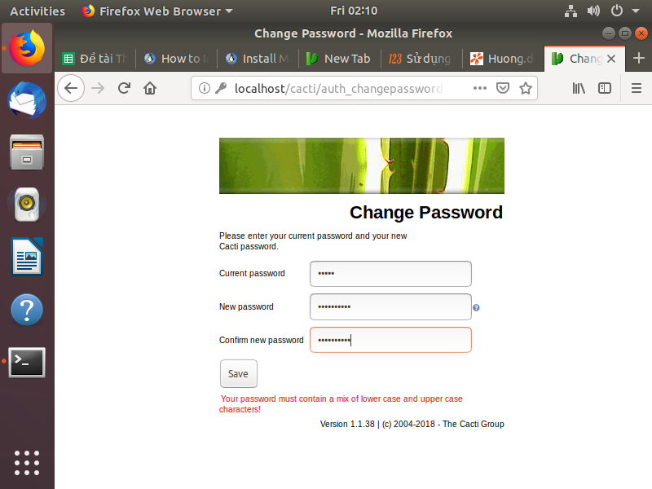
Task: Open a new tab with plus button
Action: 639,58
